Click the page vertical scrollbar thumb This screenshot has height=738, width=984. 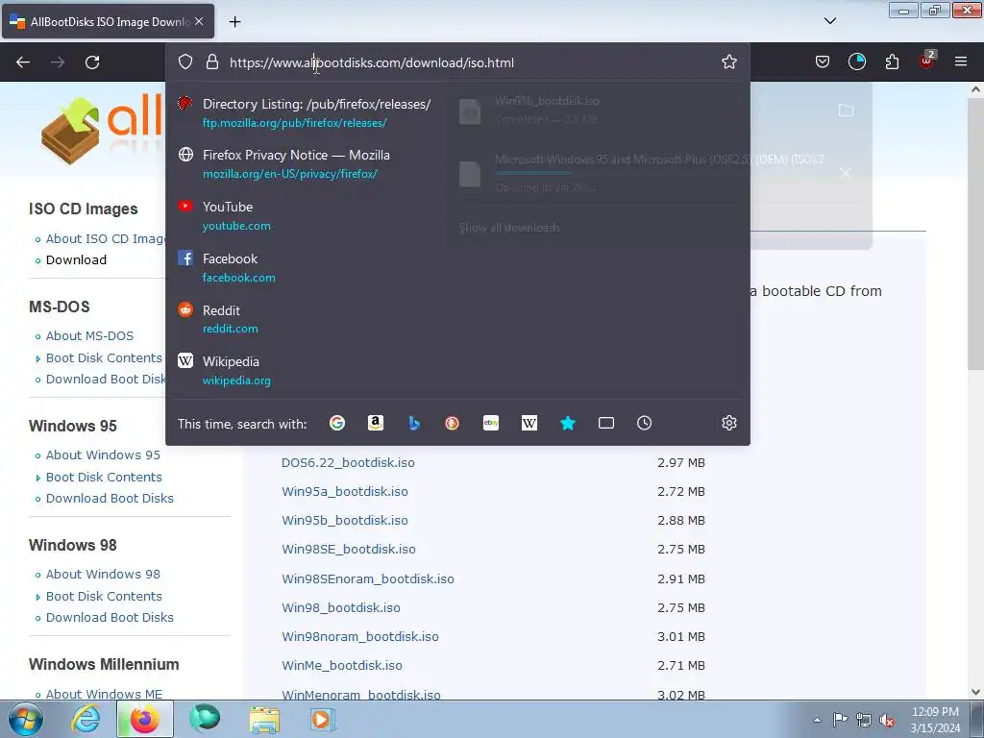(976, 234)
